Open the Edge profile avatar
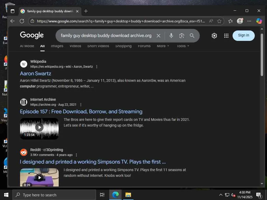This screenshot has height=200, width=267. 240,21
